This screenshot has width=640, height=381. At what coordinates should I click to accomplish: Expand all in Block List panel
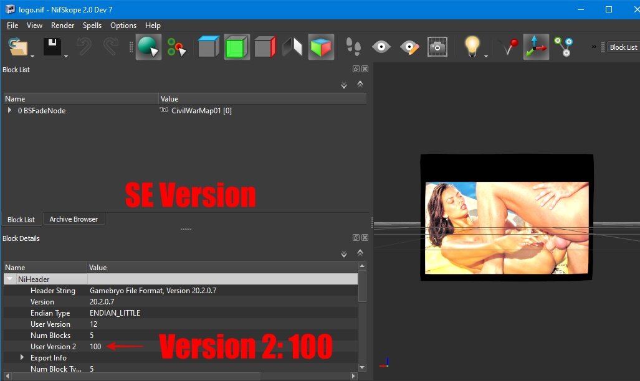tap(343, 85)
